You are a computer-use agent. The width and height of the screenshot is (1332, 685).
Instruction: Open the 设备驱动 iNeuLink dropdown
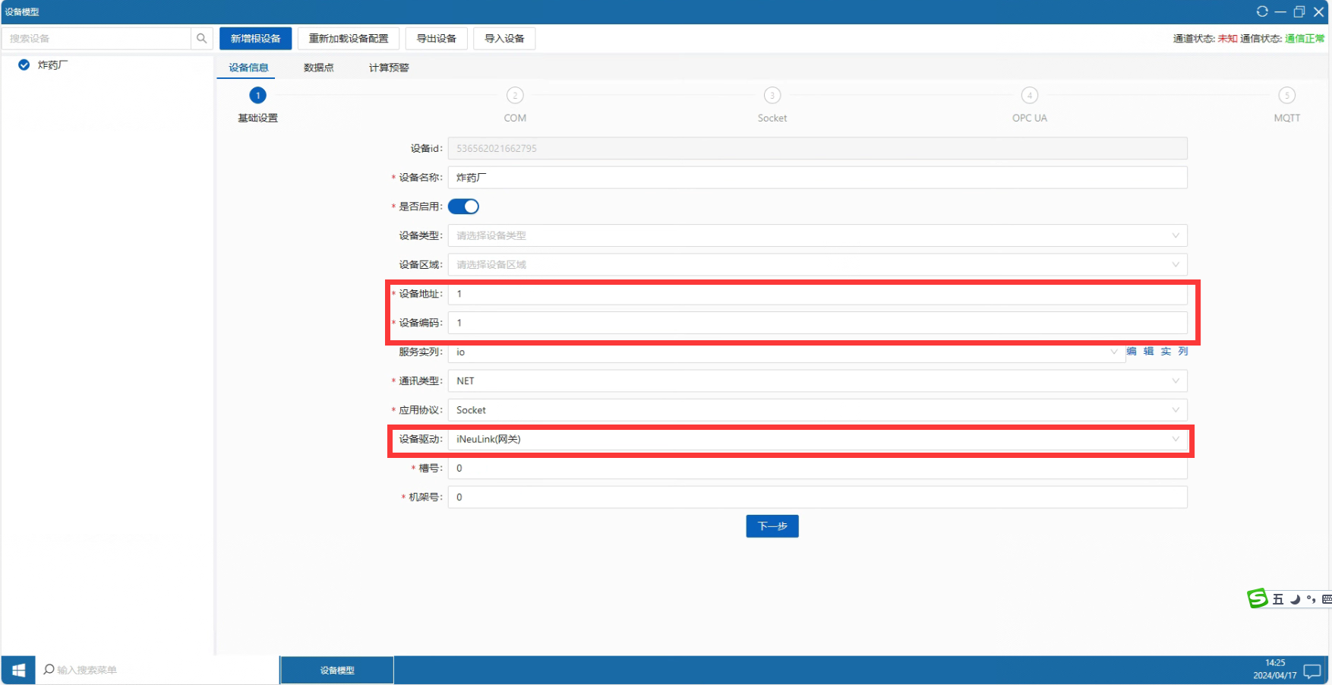(x=817, y=439)
